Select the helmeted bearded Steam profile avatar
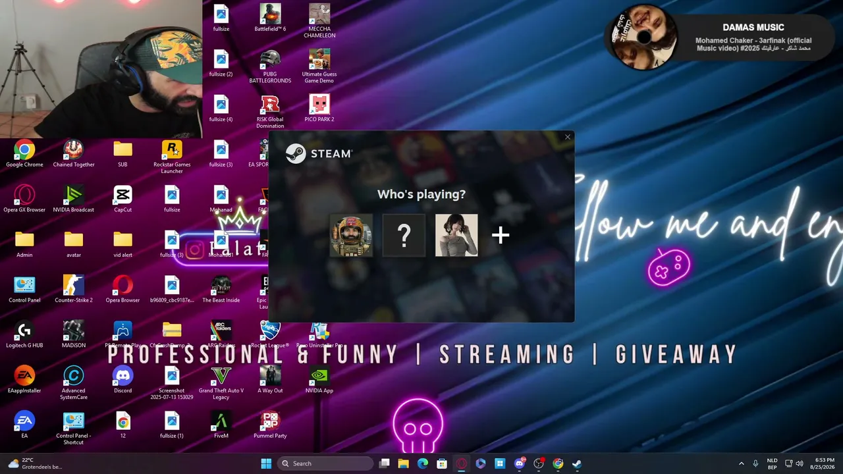The width and height of the screenshot is (843, 474). tap(351, 235)
